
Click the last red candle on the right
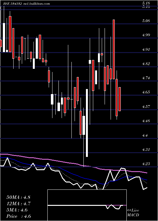[120, 99]
